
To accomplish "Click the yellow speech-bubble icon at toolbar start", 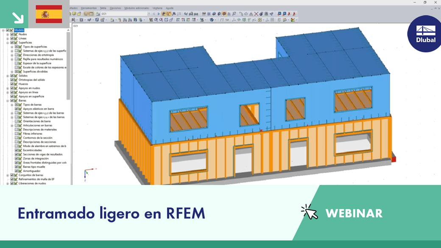I will [x=74, y=14].
